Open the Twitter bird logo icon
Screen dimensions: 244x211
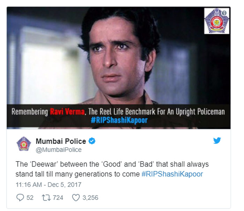(x=217, y=140)
